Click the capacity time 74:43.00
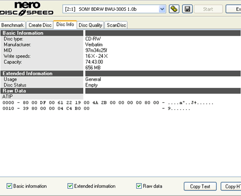Screen dimensions: 241x196 [x=94, y=62]
